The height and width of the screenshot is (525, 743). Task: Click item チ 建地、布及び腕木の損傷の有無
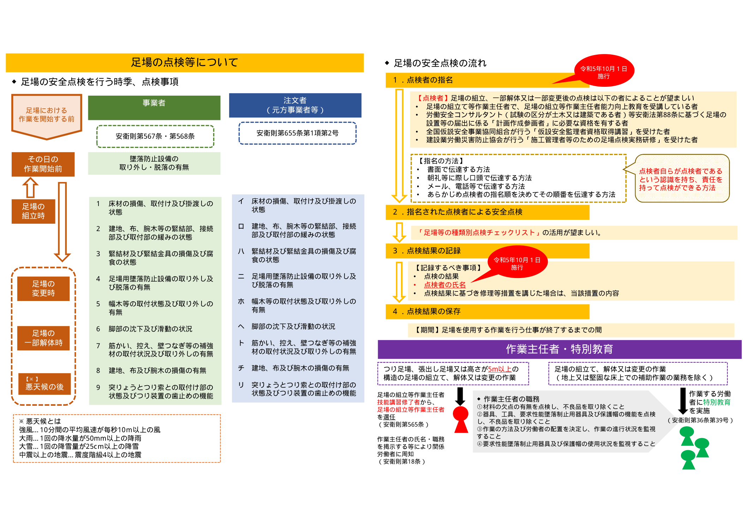(293, 368)
